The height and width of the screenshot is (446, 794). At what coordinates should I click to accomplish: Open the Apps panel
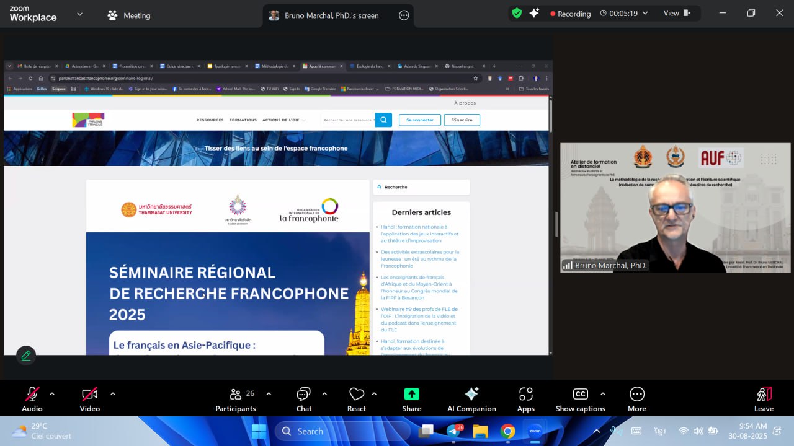pyautogui.click(x=525, y=399)
